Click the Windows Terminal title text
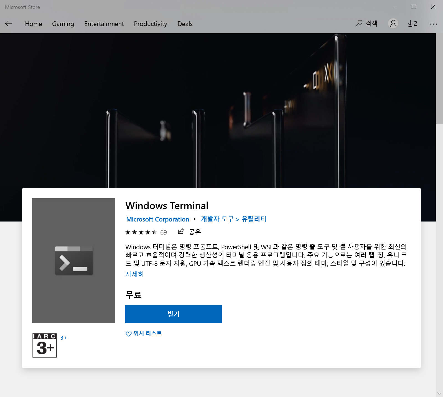The image size is (443, 397). [167, 206]
